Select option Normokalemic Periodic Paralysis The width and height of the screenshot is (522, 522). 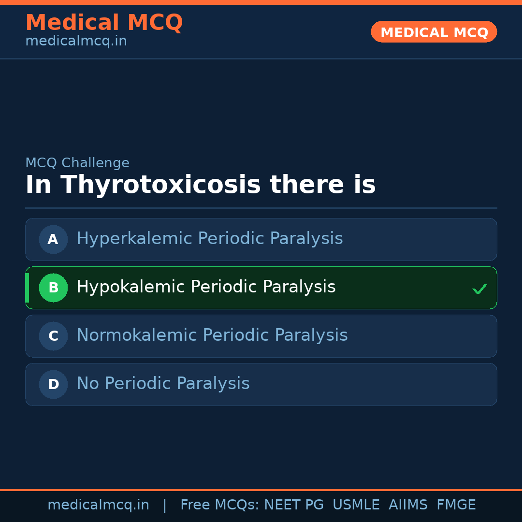pos(212,335)
